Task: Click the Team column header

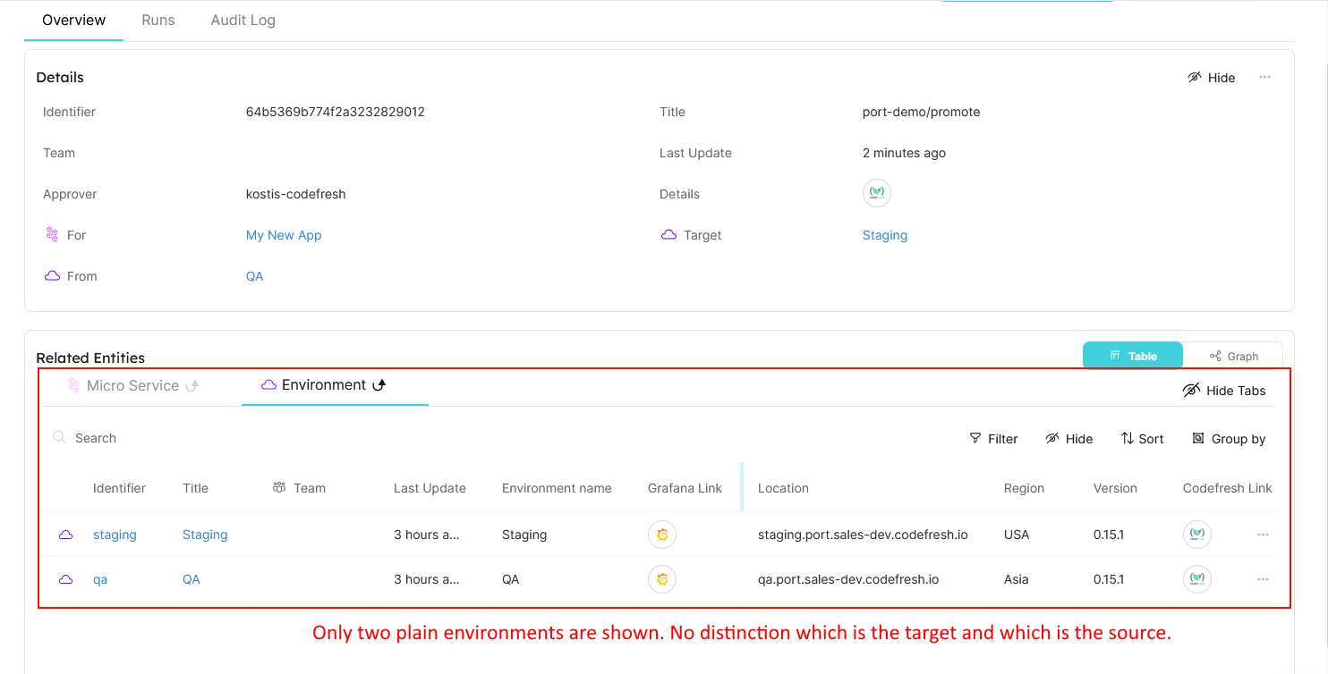Action: (310, 488)
